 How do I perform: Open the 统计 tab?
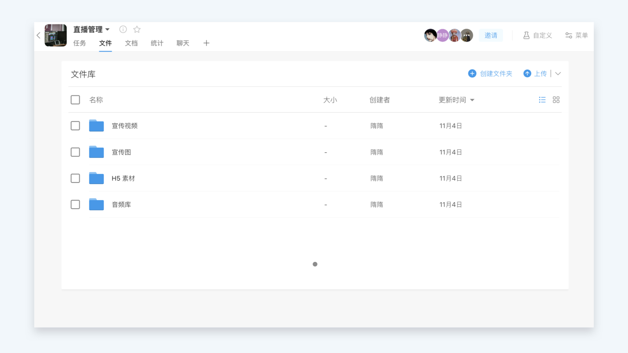click(x=157, y=43)
